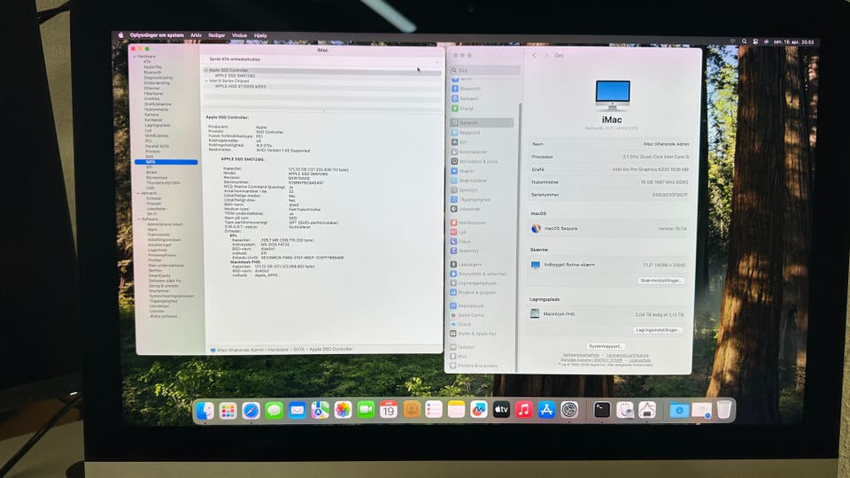Viewport: 850px width, 478px height.
Task: Open Photos app in the Dock
Action: point(343,410)
